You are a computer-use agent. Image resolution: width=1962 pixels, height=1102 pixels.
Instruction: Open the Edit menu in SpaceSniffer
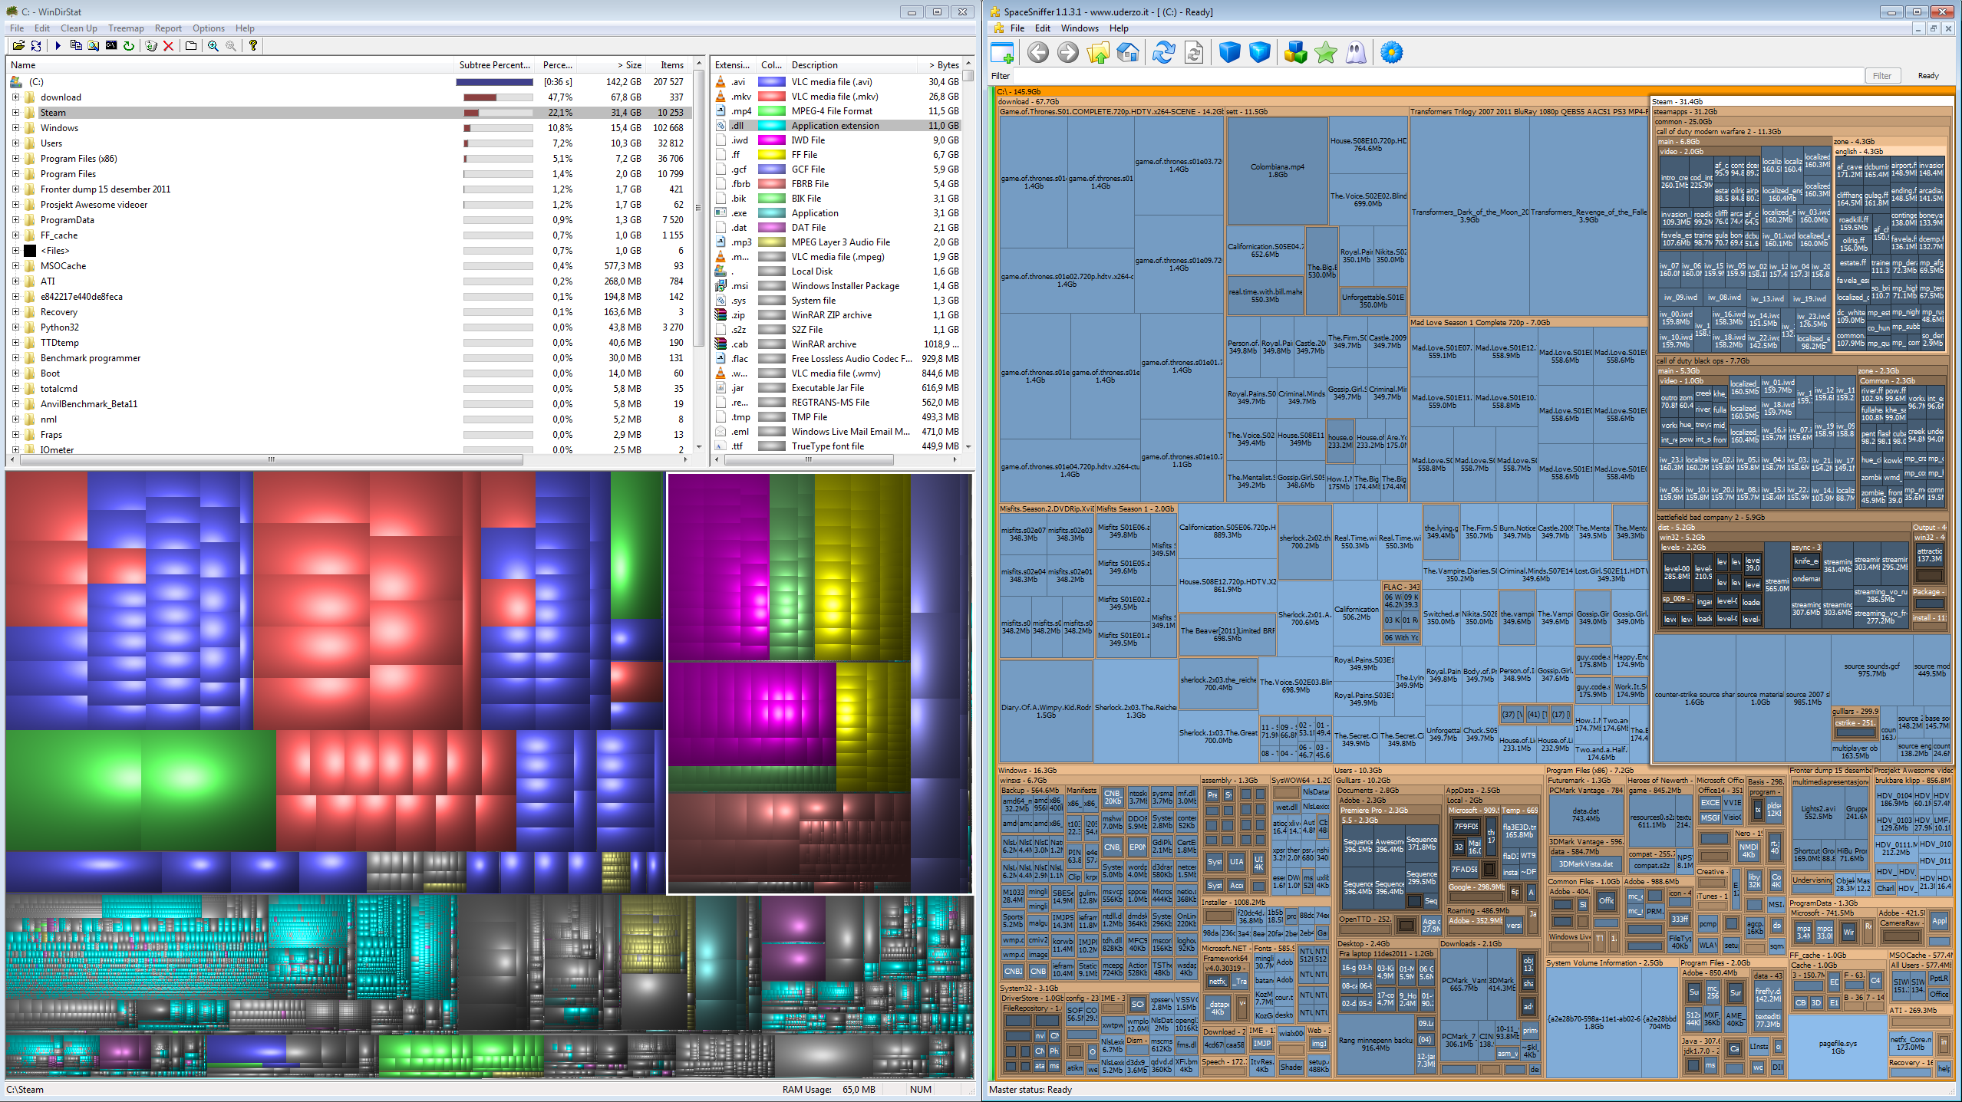pos(1042,28)
